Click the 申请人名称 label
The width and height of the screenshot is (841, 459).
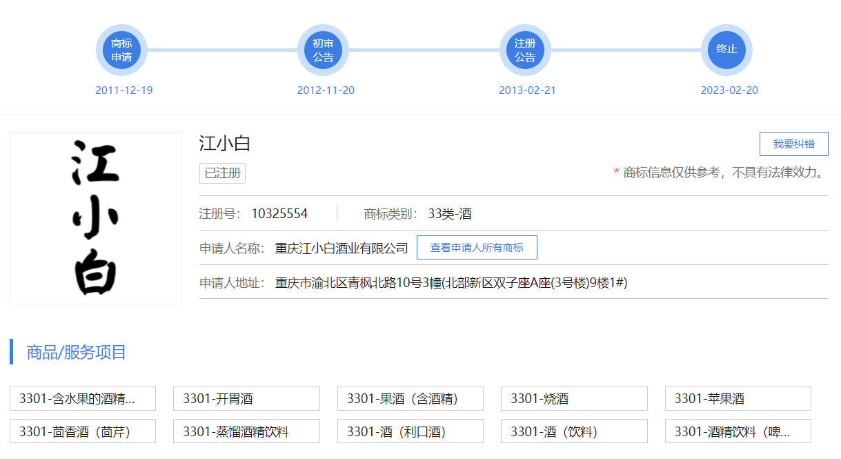point(232,248)
